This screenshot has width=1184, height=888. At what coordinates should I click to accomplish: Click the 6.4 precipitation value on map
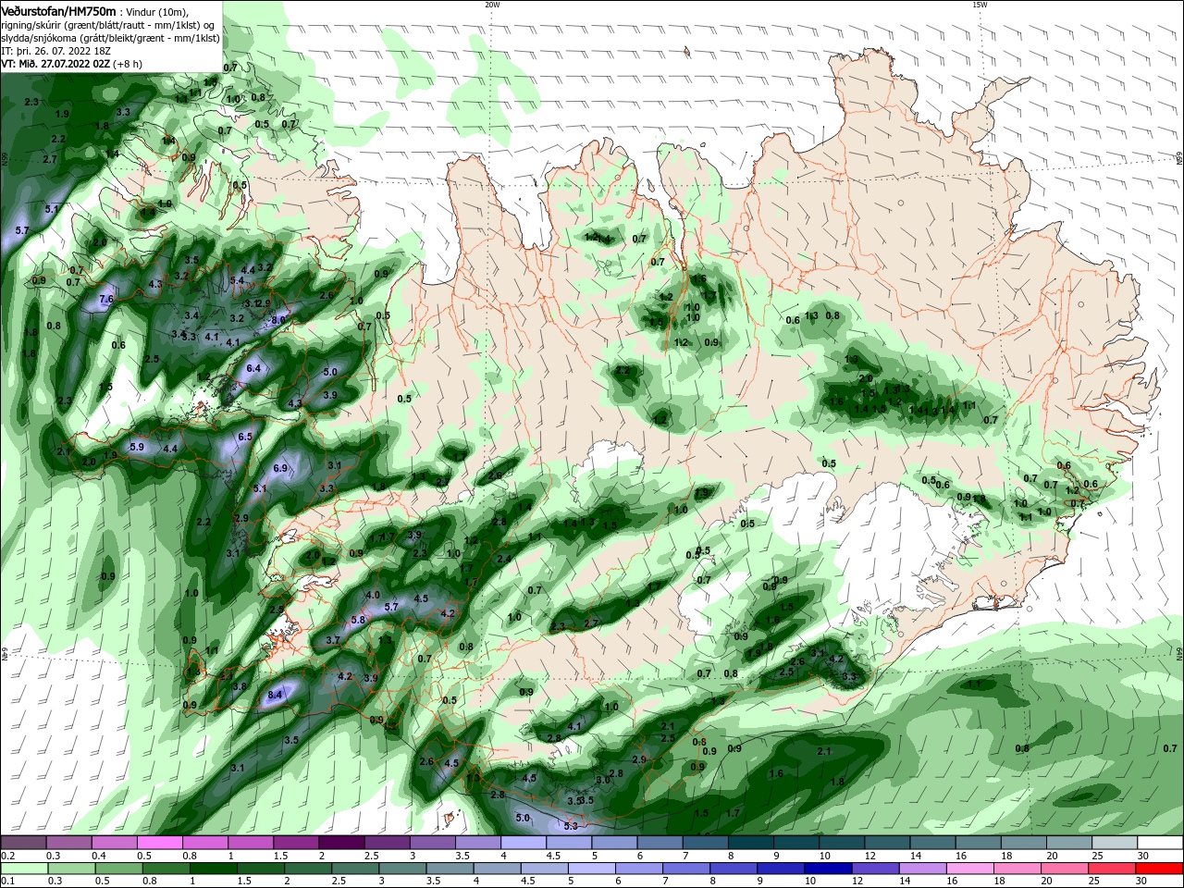click(254, 368)
